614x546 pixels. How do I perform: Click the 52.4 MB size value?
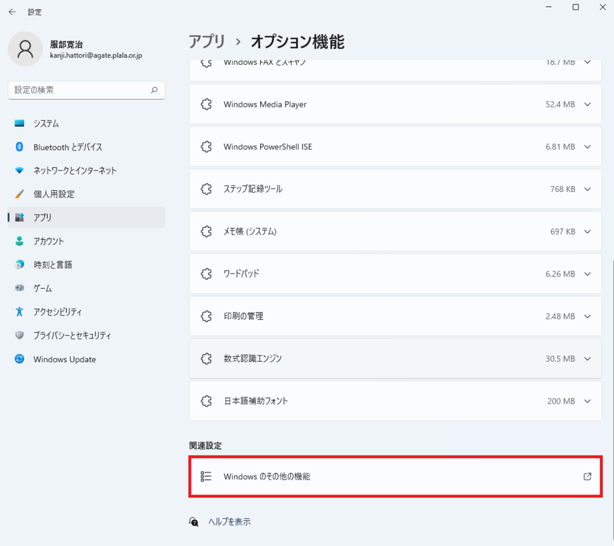(561, 104)
